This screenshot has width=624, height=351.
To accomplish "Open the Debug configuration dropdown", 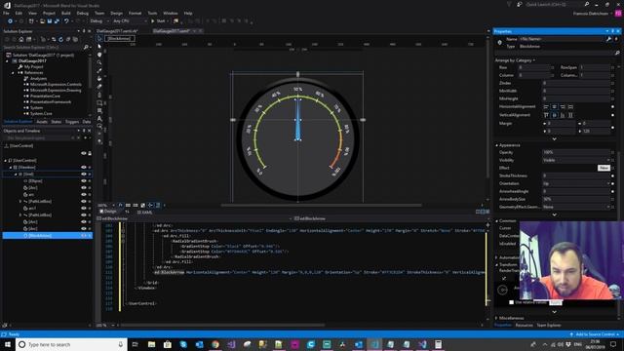I will [98, 21].
